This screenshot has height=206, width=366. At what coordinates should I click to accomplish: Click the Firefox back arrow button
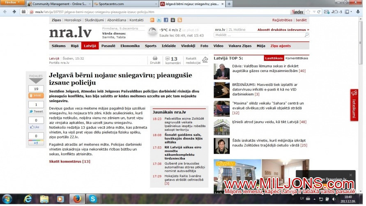pyautogui.click(x=5, y=12)
